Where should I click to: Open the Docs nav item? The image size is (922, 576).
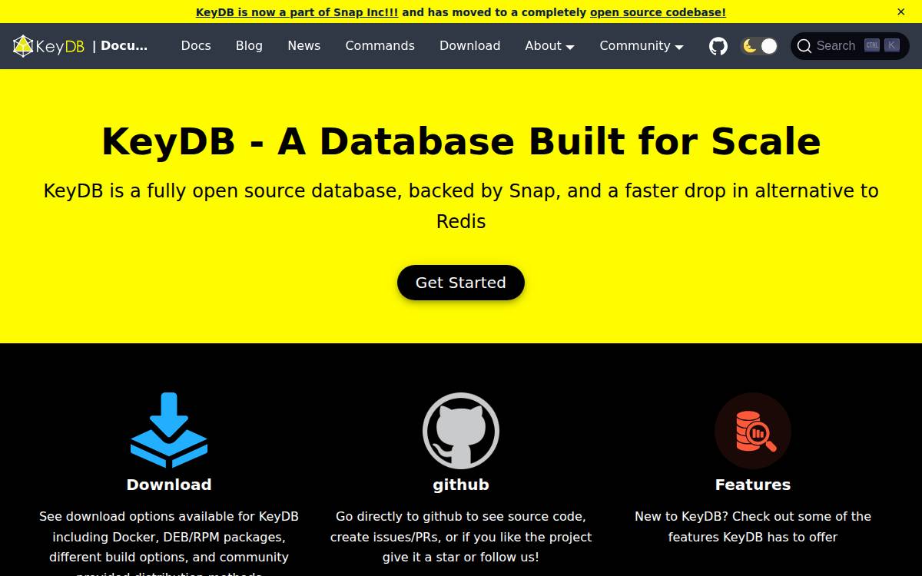[196, 46]
